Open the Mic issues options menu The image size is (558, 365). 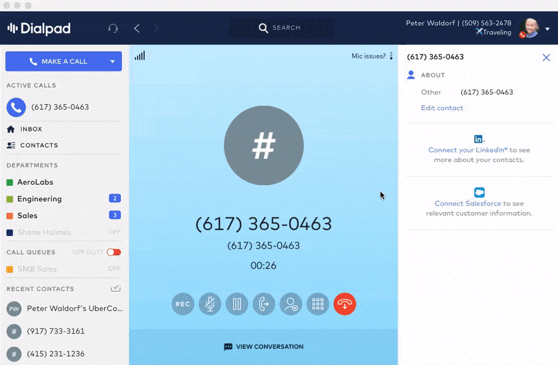[x=391, y=56]
